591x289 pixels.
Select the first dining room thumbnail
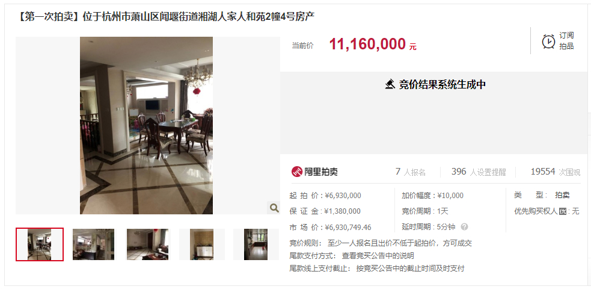(40, 244)
